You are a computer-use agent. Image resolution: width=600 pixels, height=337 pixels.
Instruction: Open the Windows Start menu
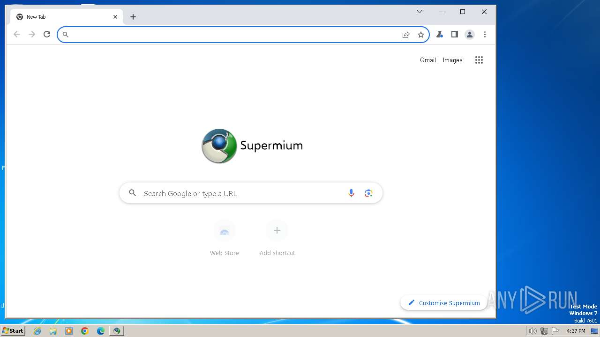pyautogui.click(x=13, y=331)
